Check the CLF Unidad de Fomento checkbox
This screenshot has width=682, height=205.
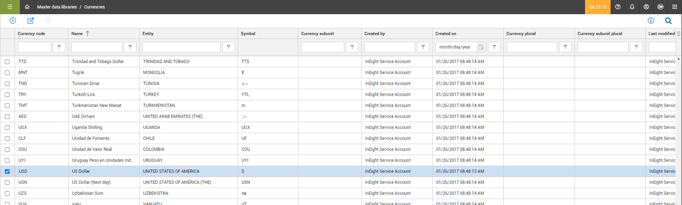click(7, 139)
